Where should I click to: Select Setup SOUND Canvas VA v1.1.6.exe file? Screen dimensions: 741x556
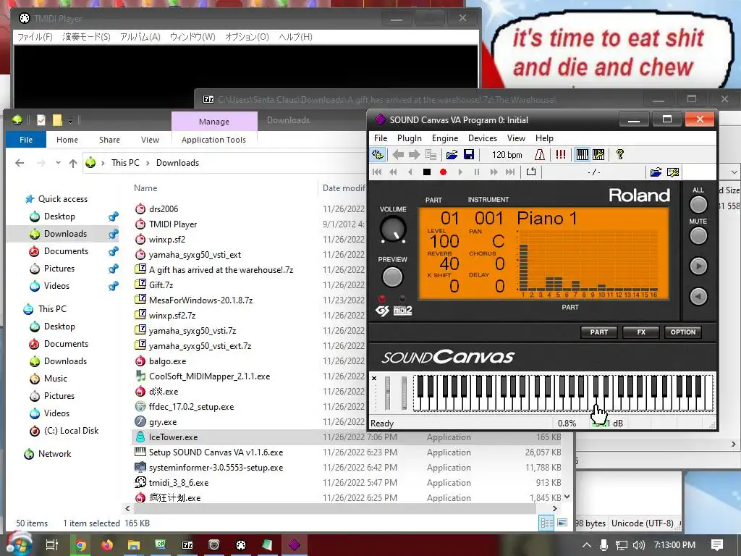[216, 452]
